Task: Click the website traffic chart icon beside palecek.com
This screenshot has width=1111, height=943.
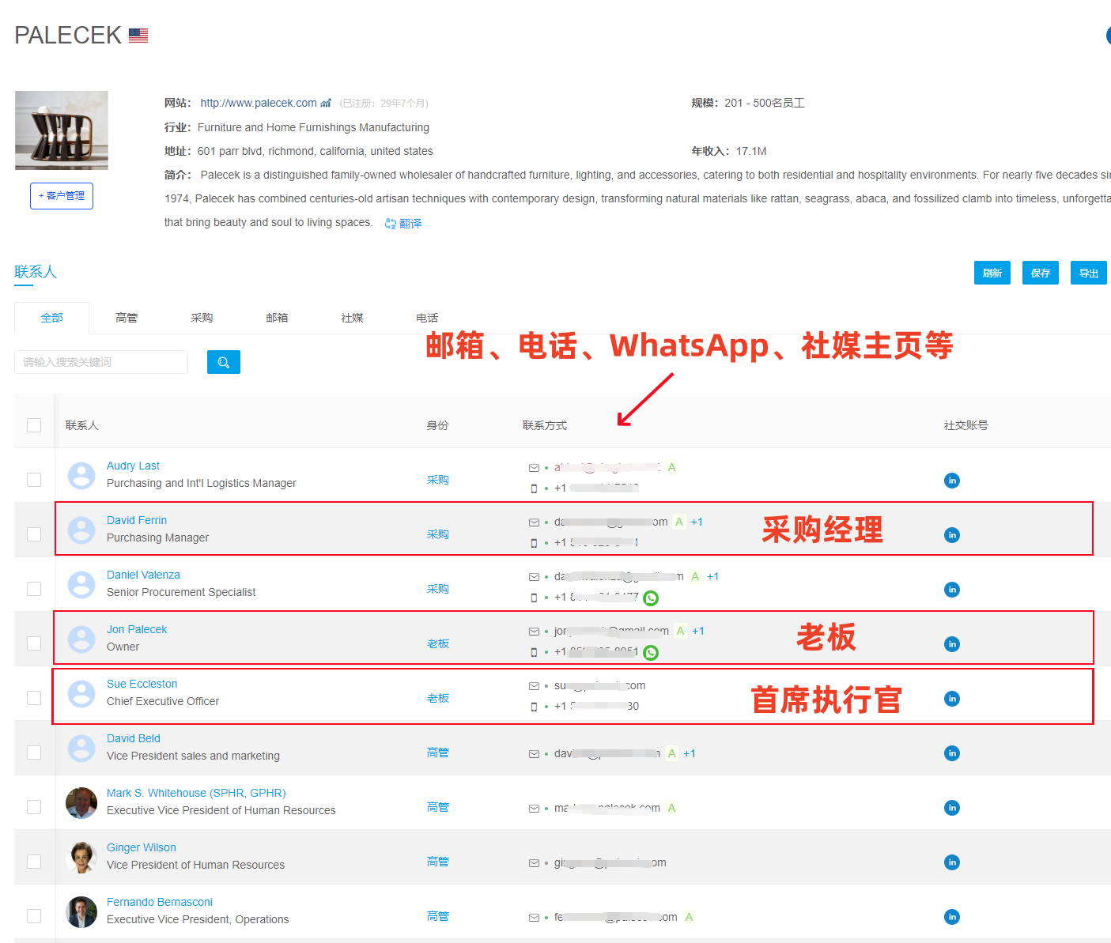Action: coord(326,104)
